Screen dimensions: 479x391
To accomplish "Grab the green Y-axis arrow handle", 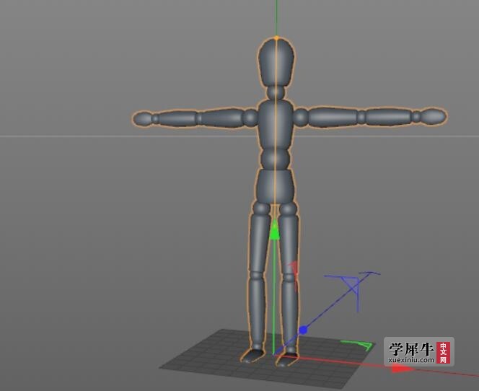I will 275,231.
